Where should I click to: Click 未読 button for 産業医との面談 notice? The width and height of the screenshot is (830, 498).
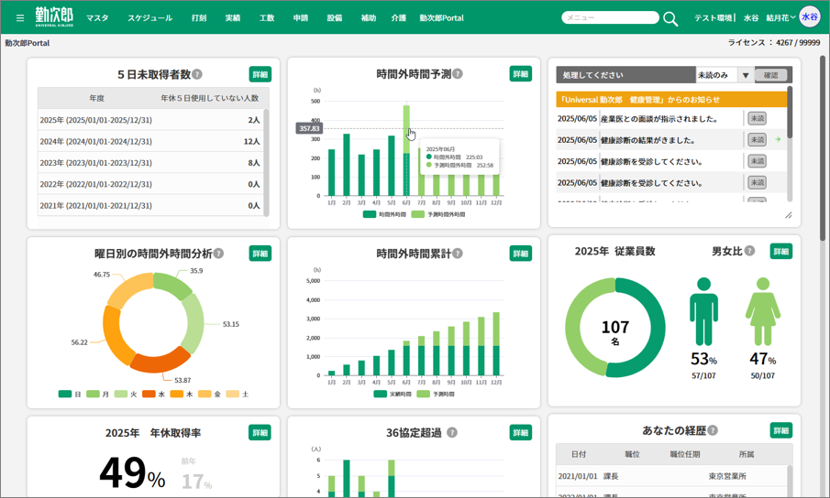(x=757, y=118)
